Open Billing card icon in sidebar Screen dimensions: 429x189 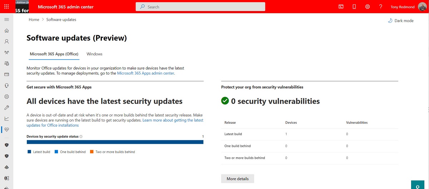point(6,75)
